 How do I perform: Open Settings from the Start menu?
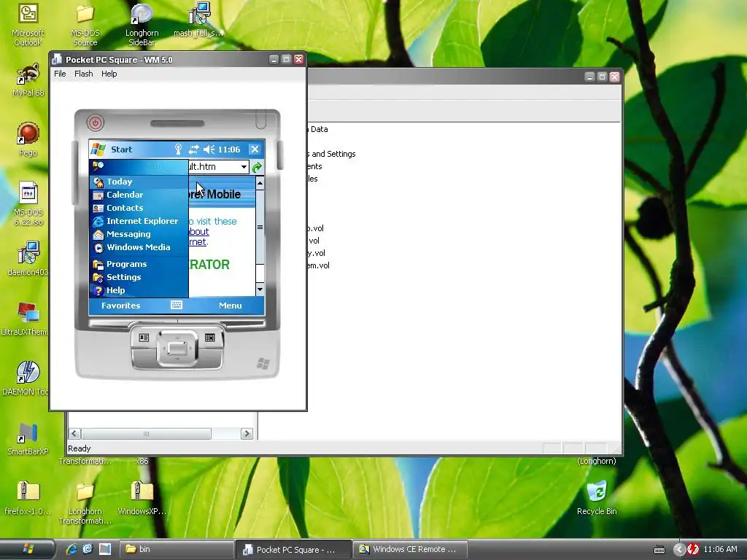139,277
